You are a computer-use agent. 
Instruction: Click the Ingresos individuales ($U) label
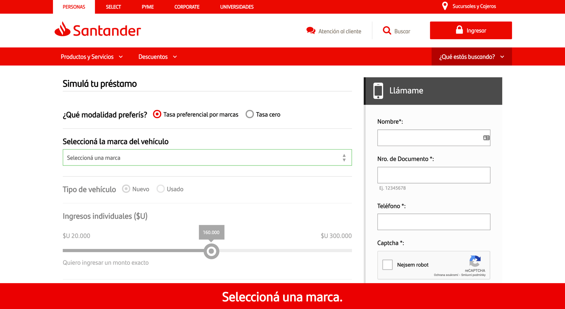(105, 216)
